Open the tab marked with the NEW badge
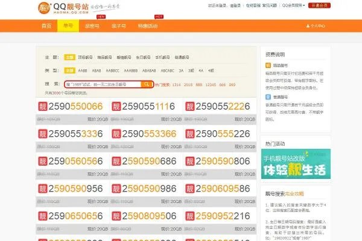This screenshot has height=241, width=362. [x=92, y=26]
